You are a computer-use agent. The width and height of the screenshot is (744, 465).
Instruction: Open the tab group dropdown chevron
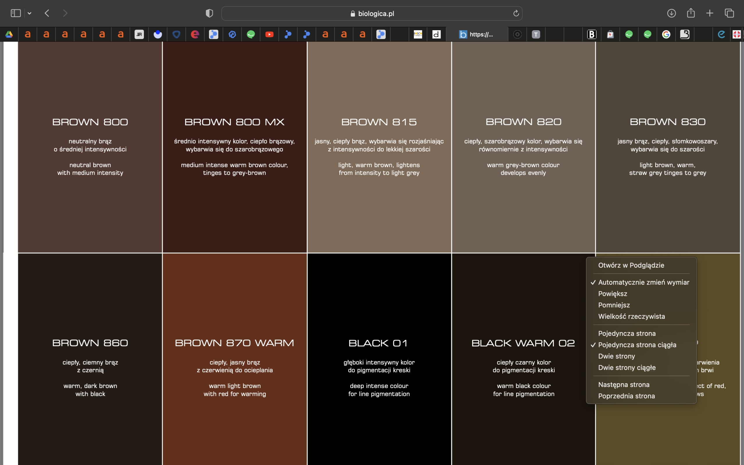coord(30,13)
